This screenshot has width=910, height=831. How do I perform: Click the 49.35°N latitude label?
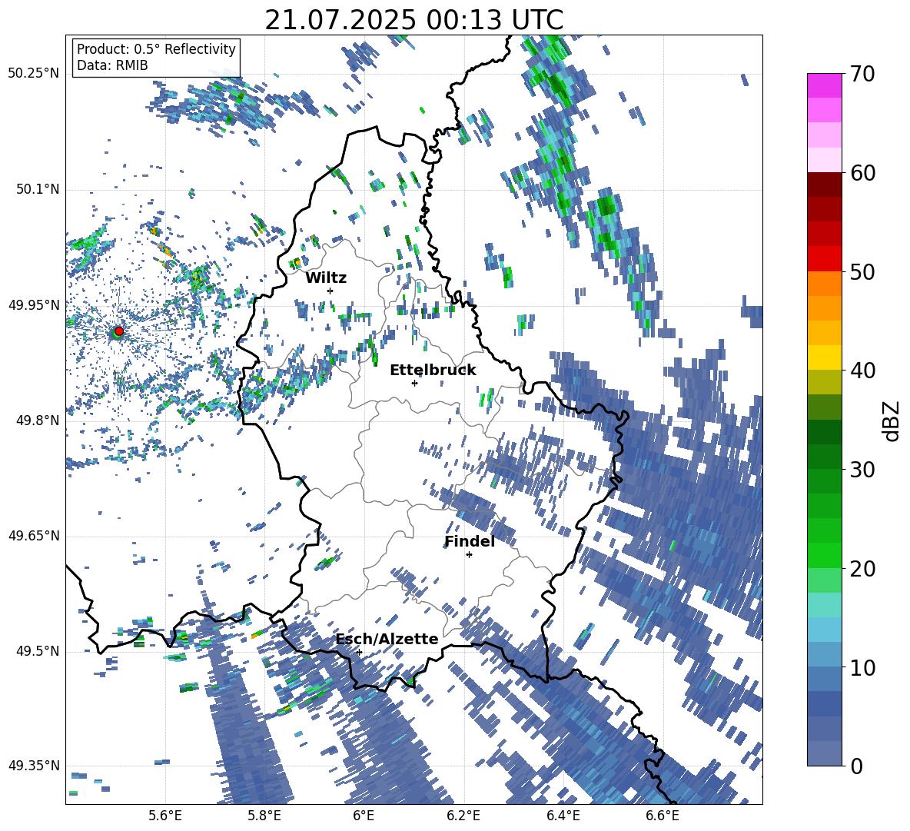point(34,766)
